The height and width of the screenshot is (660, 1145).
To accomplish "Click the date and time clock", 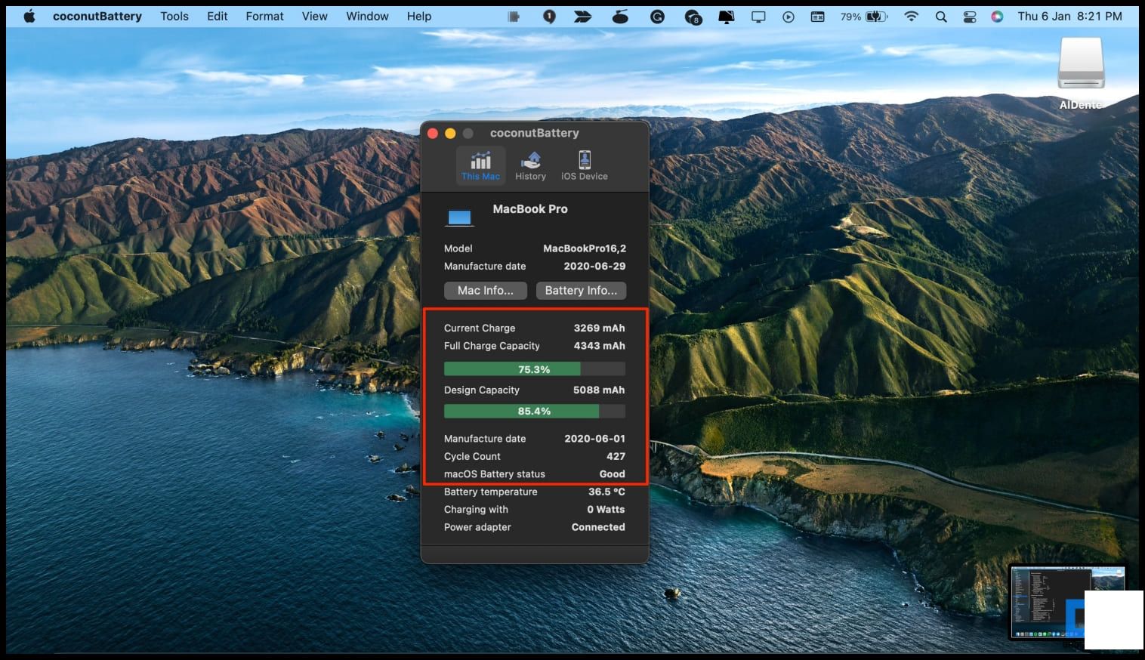I will pyautogui.click(x=1069, y=16).
